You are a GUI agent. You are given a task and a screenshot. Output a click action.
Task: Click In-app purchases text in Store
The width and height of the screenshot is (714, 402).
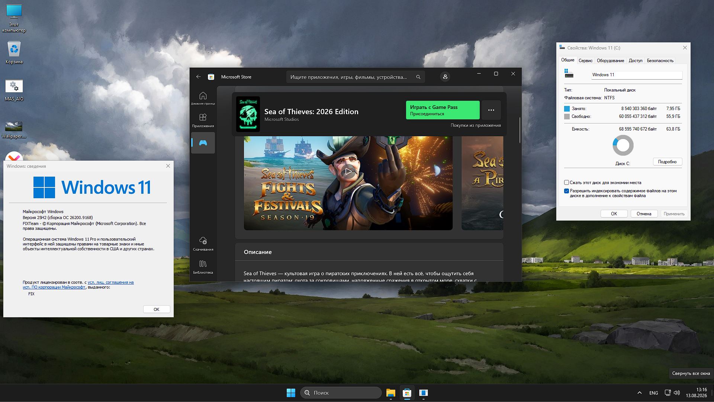476,125
